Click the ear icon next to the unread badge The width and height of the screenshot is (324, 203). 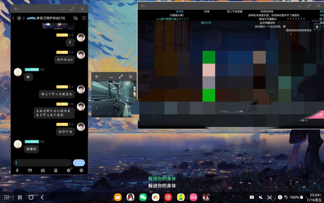click(x=24, y=18)
